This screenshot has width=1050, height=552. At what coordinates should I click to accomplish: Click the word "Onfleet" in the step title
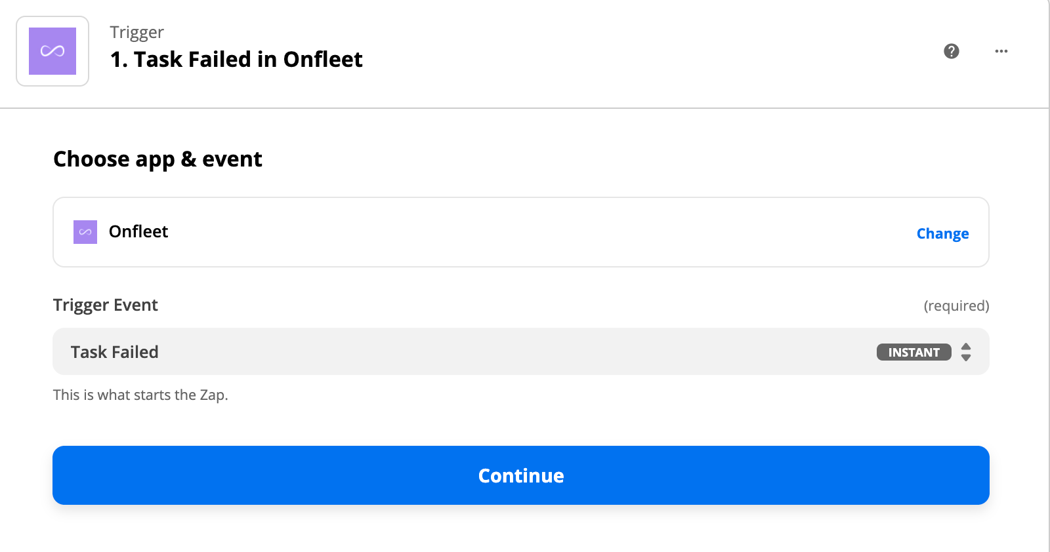click(x=323, y=60)
